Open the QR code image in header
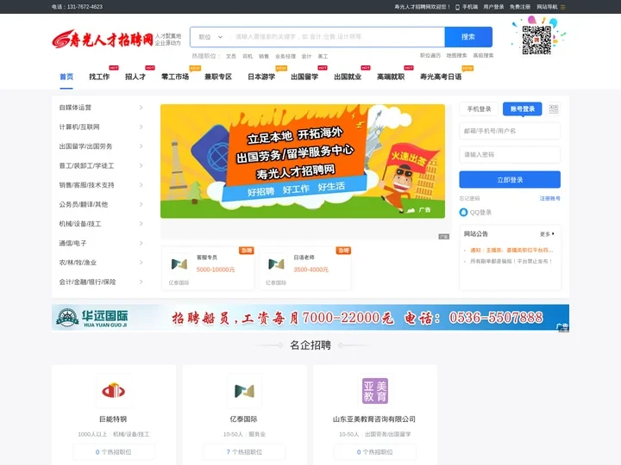 (536, 40)
